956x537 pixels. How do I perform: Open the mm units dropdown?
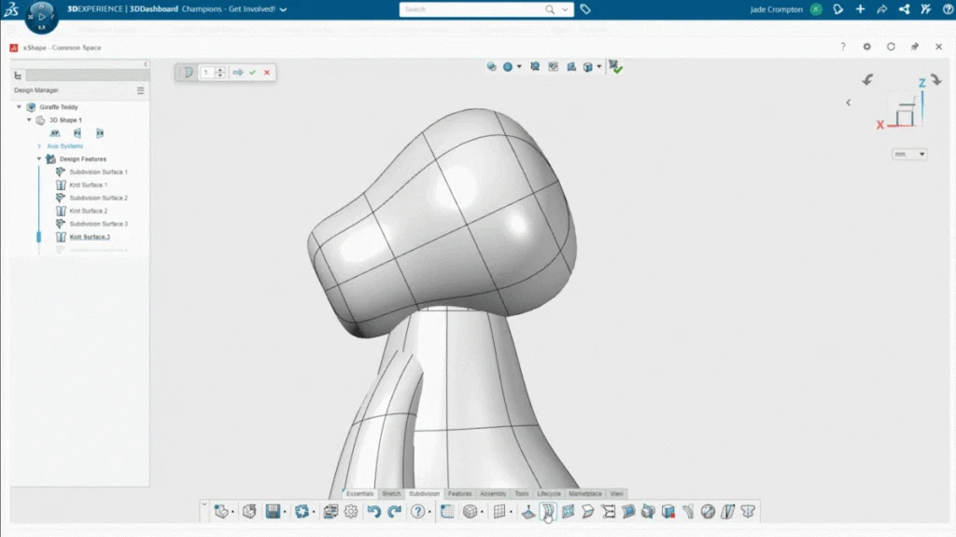pos(910,154)
